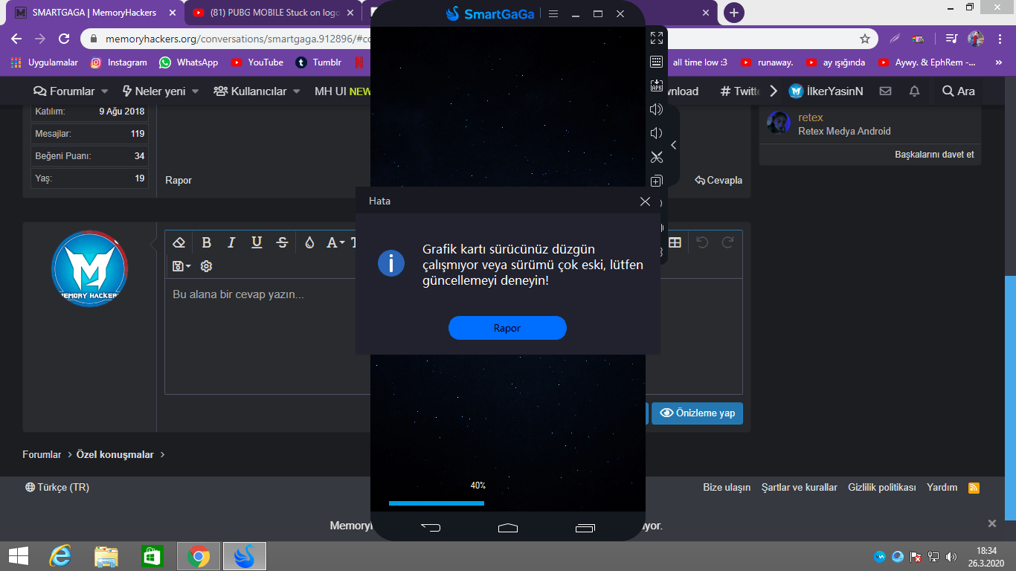Click redo icon in editor
Screen dimensions: 1016x571
tap(728, 242)
